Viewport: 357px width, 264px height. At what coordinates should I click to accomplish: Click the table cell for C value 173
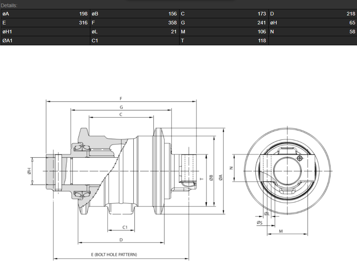224,14
